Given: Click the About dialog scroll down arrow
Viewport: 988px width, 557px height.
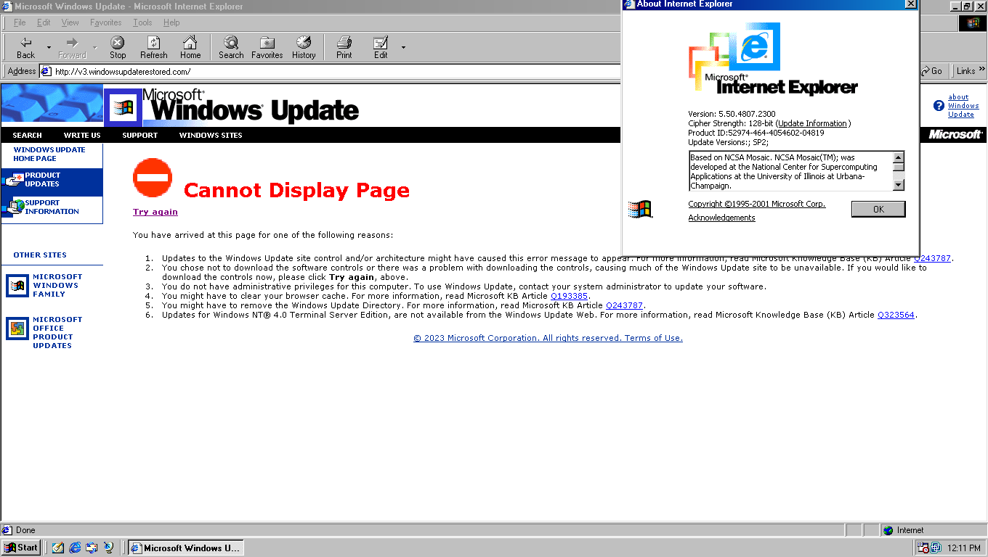Looking at the screenshot, I should 899,185.
